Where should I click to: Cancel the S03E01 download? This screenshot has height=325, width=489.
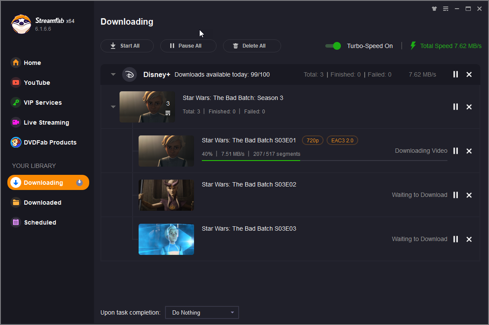tap(469, 151)
